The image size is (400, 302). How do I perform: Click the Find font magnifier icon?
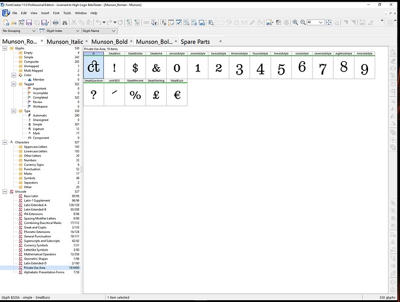point(211,22)
